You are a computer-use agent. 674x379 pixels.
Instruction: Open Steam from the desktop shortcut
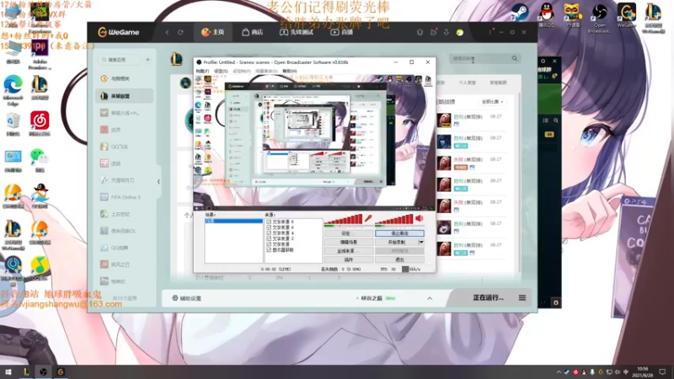click(x=520, y=13)
